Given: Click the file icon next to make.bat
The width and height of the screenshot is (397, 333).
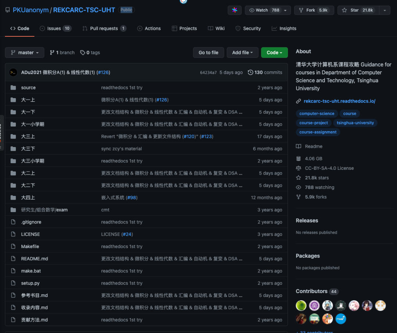Looking at the screenshot, I should coord(13,271).
